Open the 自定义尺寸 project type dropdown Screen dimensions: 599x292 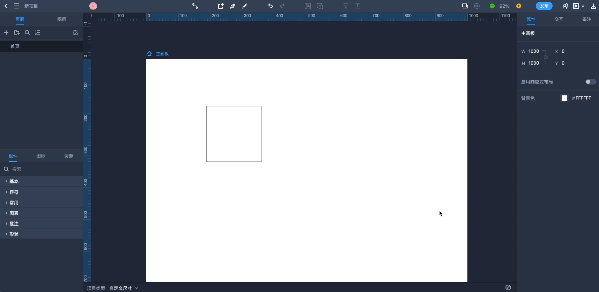tap(124, 288)
